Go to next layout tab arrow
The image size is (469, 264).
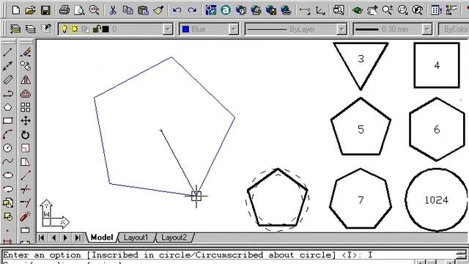65,238
